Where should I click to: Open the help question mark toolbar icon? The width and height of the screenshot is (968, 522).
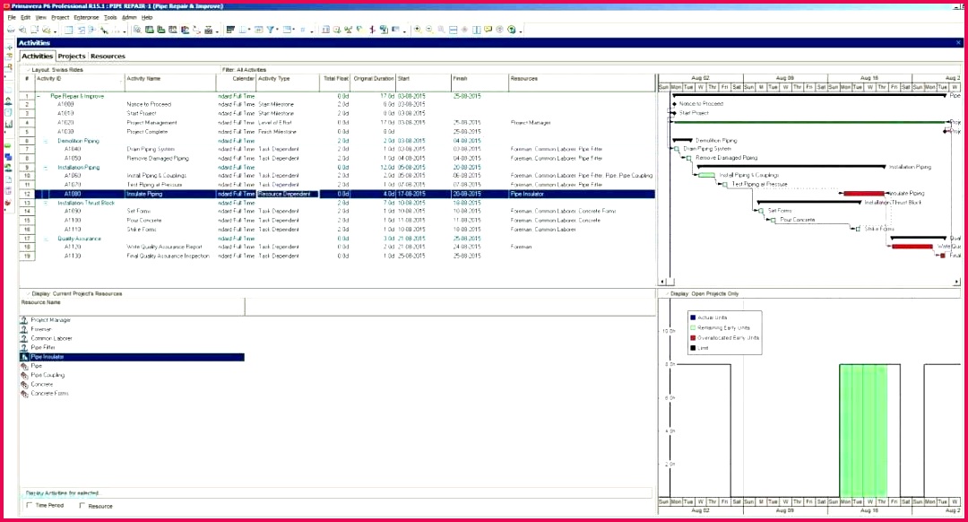pos(512,30)
